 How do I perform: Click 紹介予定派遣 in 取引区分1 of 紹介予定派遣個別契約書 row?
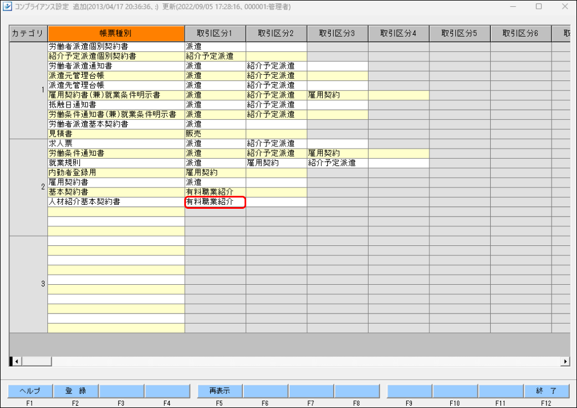pyautogui.click(x=215, y=56)
